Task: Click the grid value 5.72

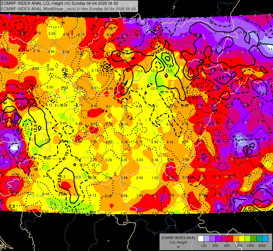Action: tap(139, 142)
